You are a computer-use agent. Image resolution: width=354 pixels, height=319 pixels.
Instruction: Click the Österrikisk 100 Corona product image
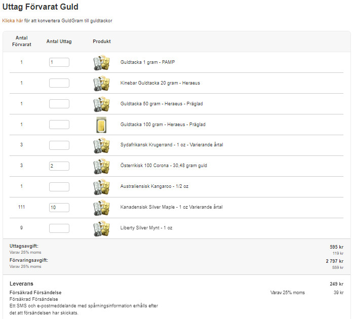(102, 166)
